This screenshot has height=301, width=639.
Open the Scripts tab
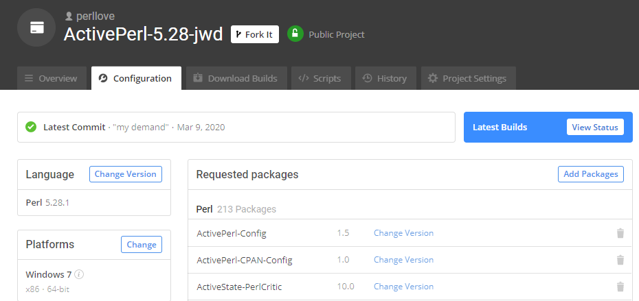[x=320, y=78]
